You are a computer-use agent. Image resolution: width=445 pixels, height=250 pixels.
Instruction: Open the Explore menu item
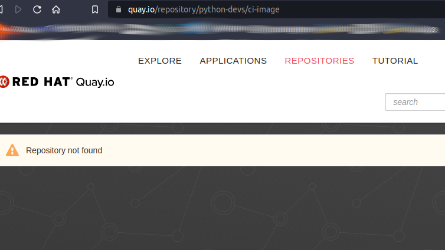tap(160, 61)
